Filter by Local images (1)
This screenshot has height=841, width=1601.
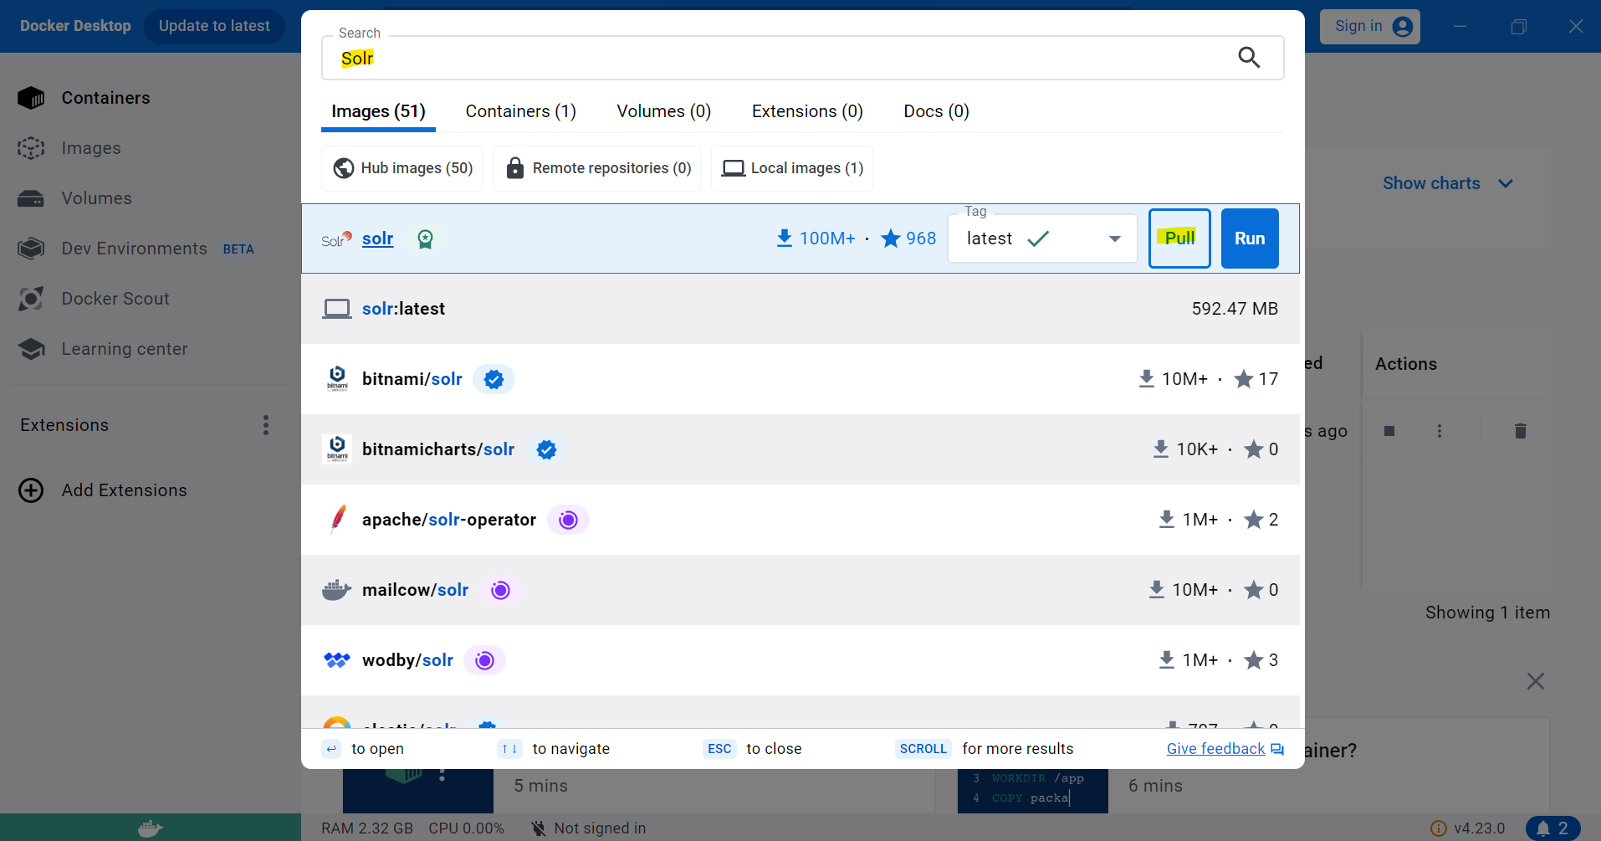[792, 168]
